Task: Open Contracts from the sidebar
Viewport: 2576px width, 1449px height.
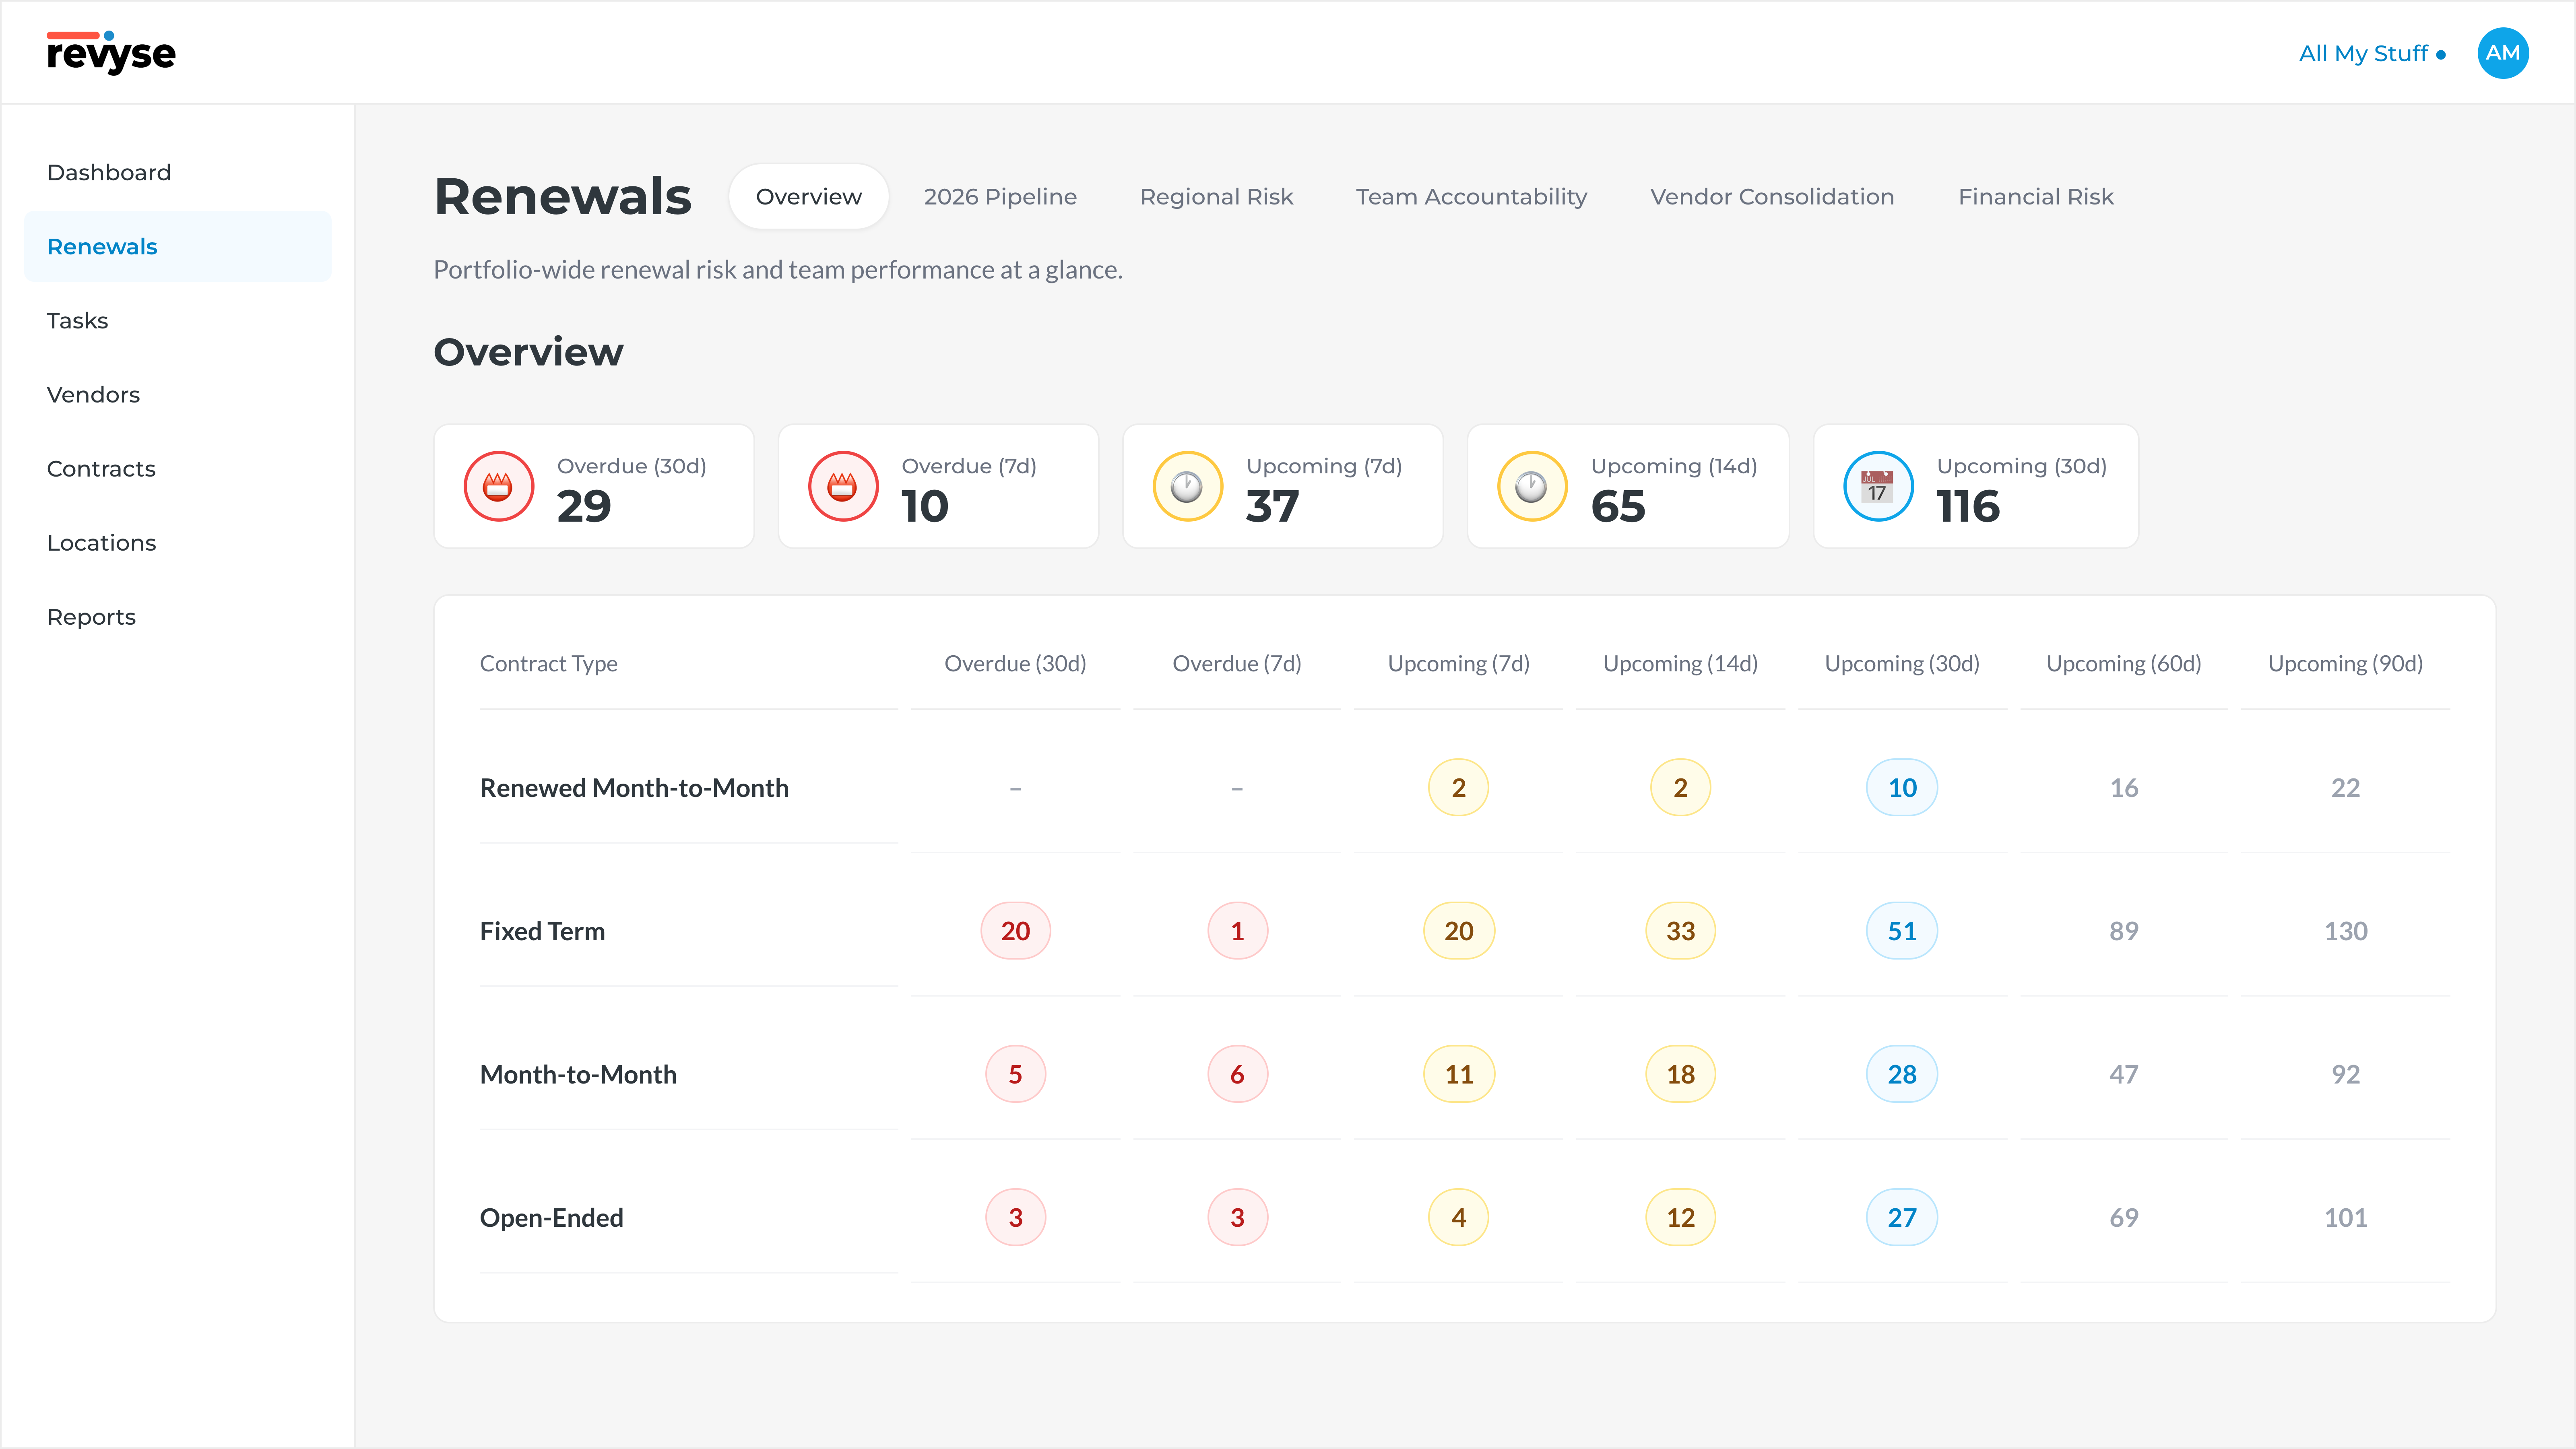Action: (x=101, y=469)
